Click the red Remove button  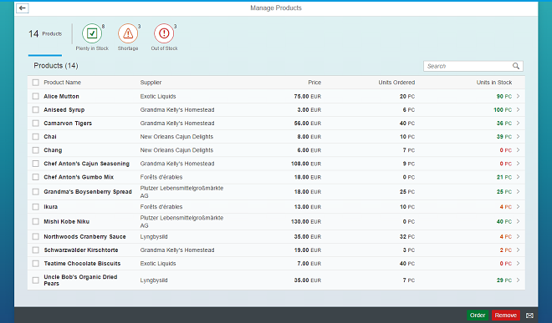coord(505,315)
